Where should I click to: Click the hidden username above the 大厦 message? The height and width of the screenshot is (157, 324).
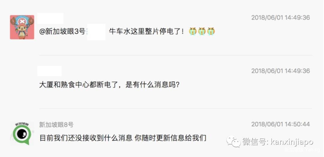pos(49,71)
